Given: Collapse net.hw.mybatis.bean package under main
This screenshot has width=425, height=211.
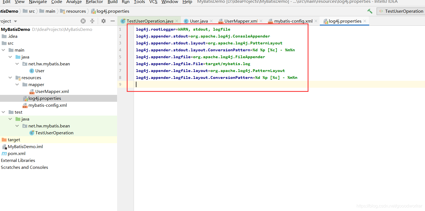Looking at the screenshot, I should (x=17, y=64).
